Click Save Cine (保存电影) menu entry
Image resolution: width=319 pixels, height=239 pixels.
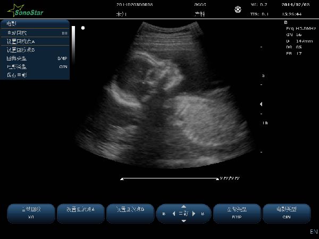click(x=35, y=75)
